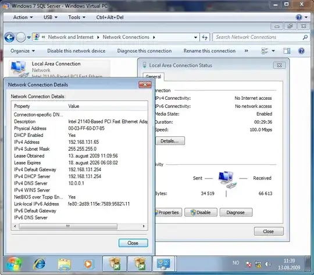Screen dimensions: 314x275
Task: Click the NO language indicator in tray
Action: point(235,263)
